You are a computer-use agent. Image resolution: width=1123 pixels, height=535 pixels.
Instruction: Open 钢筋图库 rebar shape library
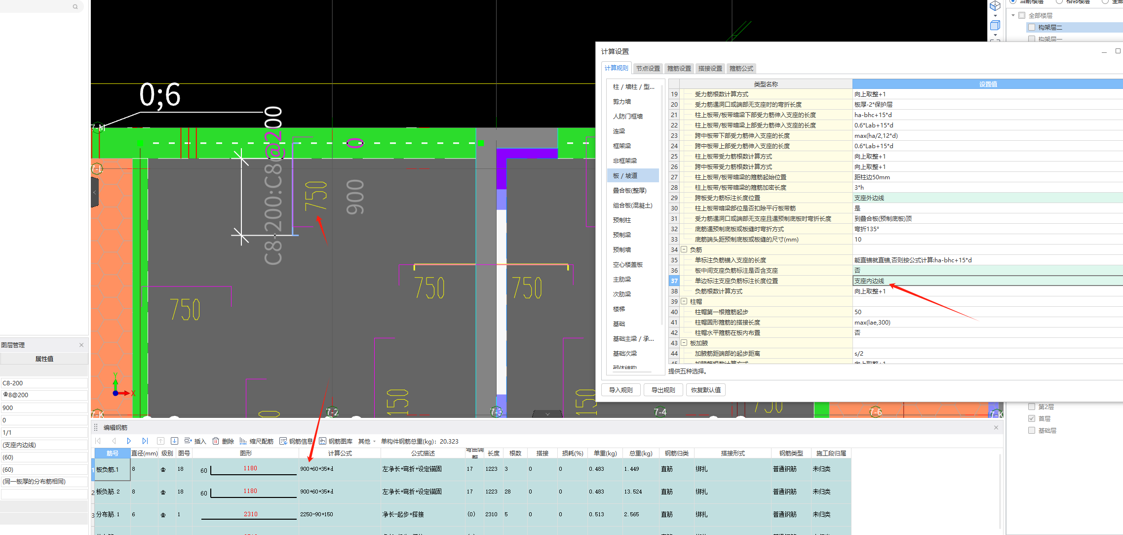pos(336,441)
